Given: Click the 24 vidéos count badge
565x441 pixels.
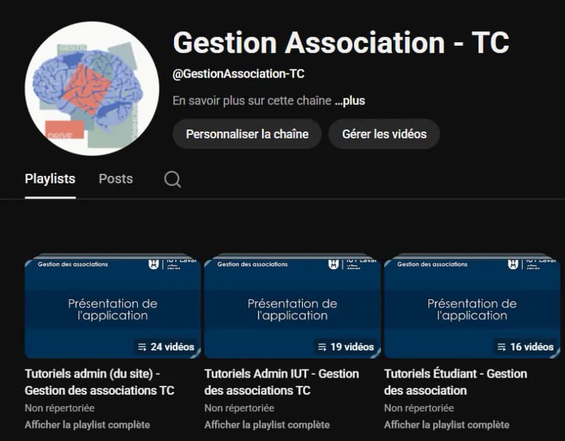Looking at the screenshot, I should coord(166,346).
